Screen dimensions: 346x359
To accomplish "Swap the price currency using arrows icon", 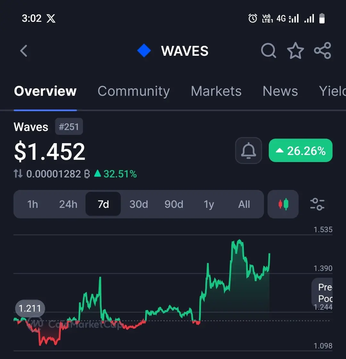I will pyautogui.click(x=18, y=174).
